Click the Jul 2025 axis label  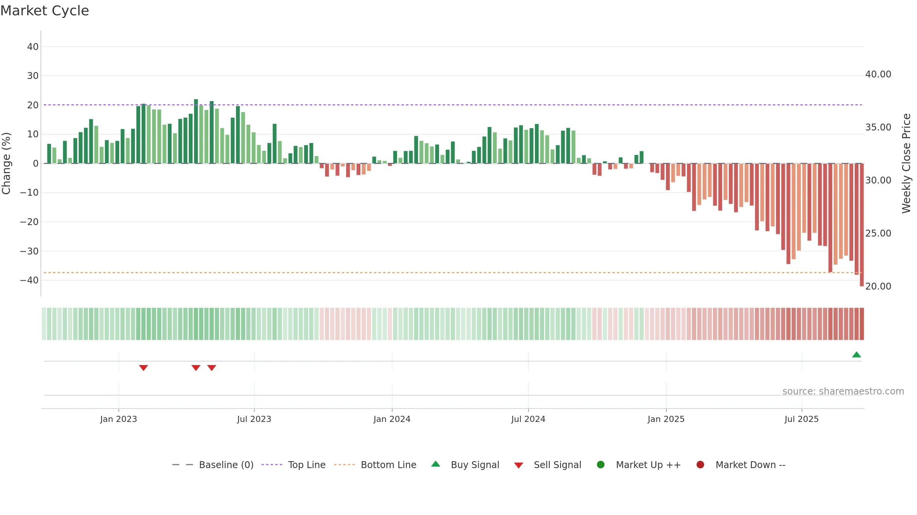coord(802,419)
